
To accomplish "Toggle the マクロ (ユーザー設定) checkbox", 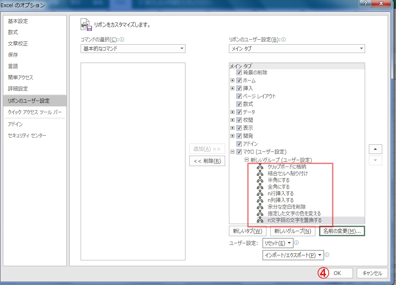I will click(239, 151).
